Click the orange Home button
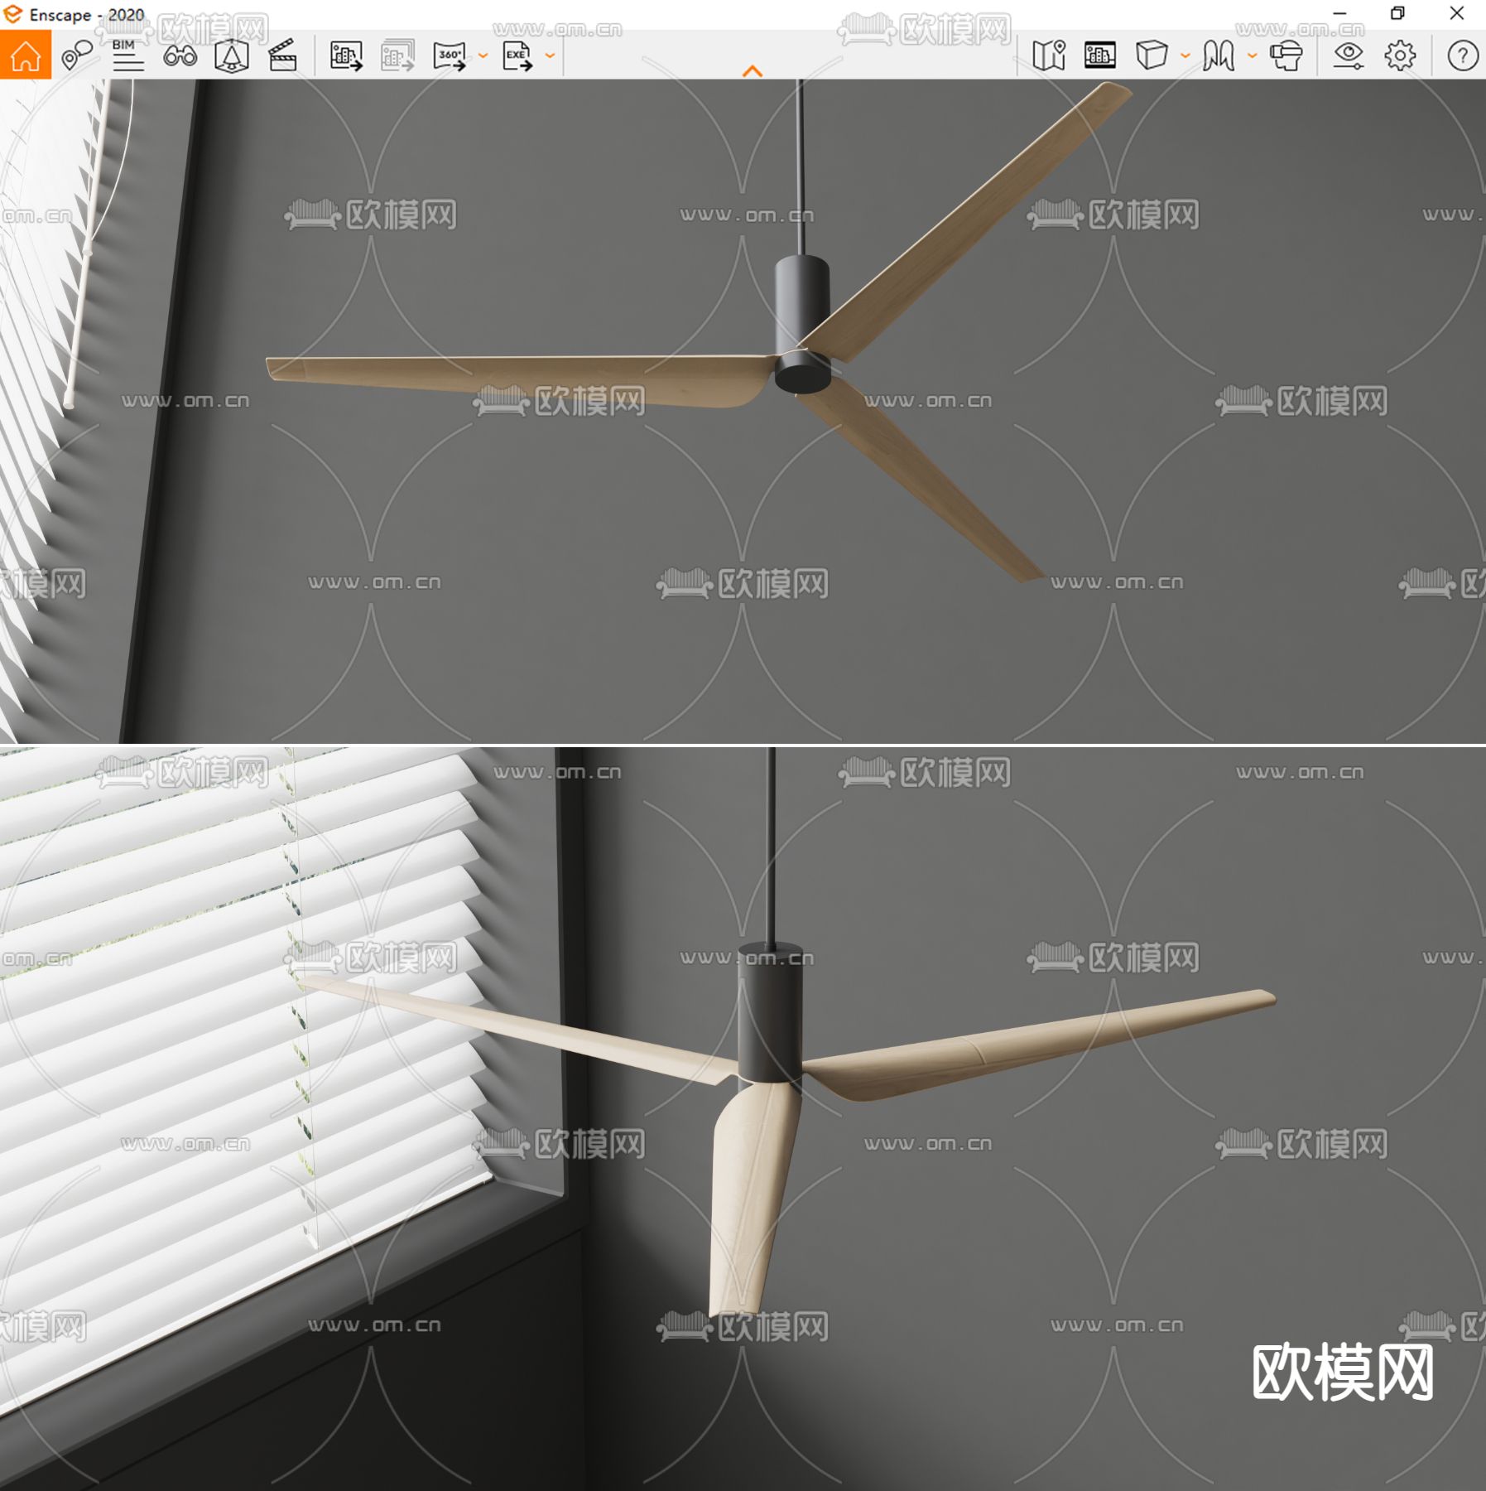The image size is (1486, 1491). point(26,55)
